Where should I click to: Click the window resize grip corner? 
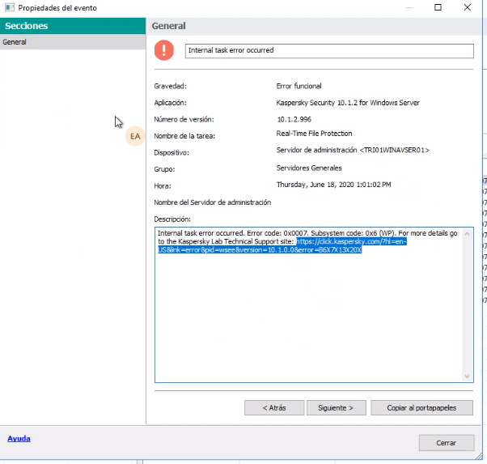(x=480, y=456)
